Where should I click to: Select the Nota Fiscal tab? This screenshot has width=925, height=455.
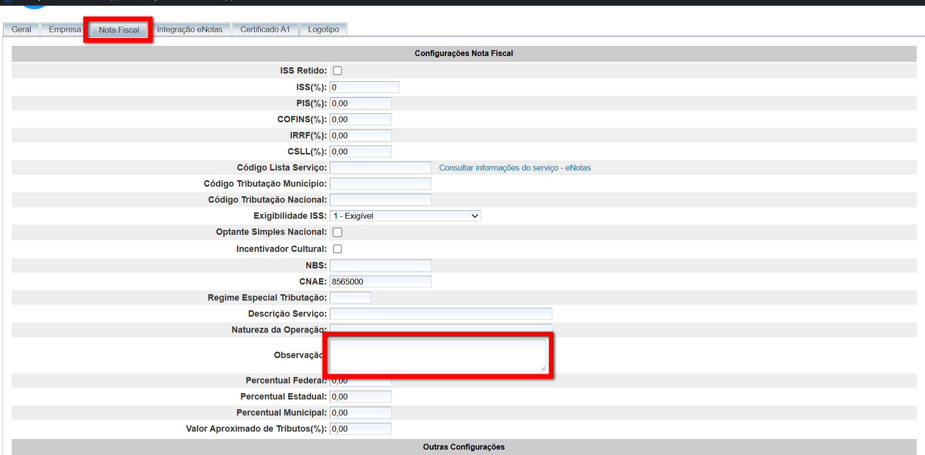pyautogui.click(x=119, y=30)
